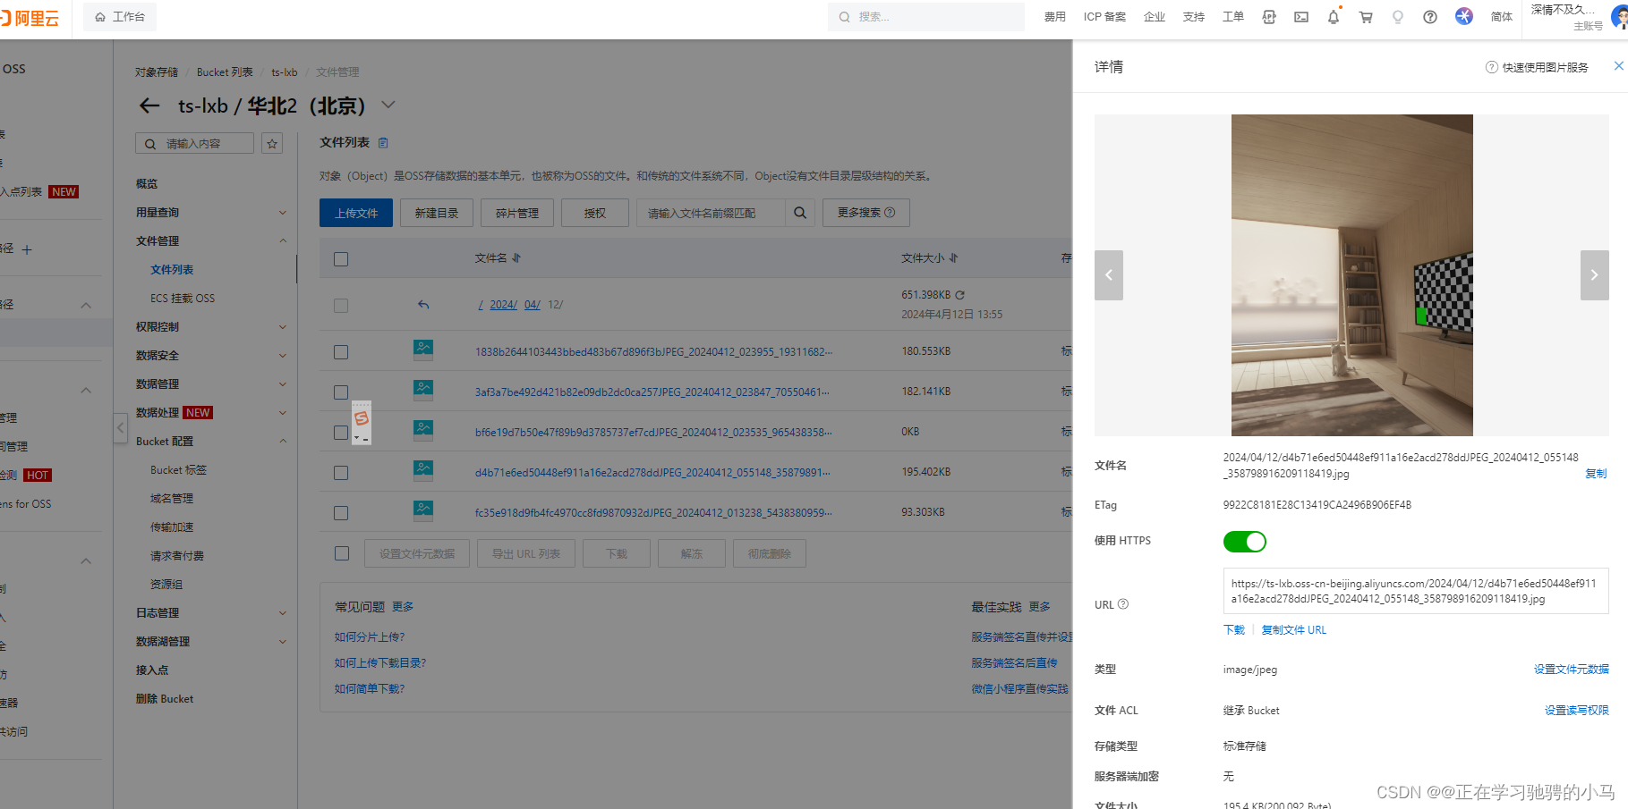Open bucket region dropdown next to 华北2 (北京)
1628x809 pixels.
388,105
